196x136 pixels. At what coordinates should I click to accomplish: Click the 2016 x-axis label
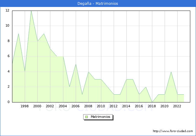tap(139, 106)
